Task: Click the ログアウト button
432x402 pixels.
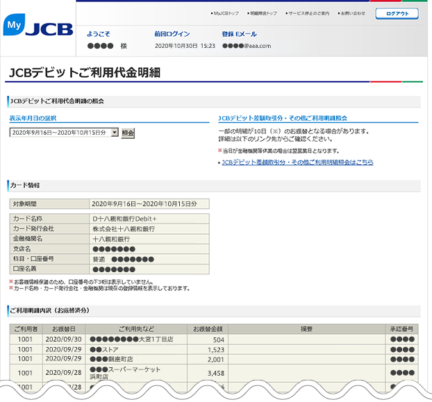Action: [397, 13]
